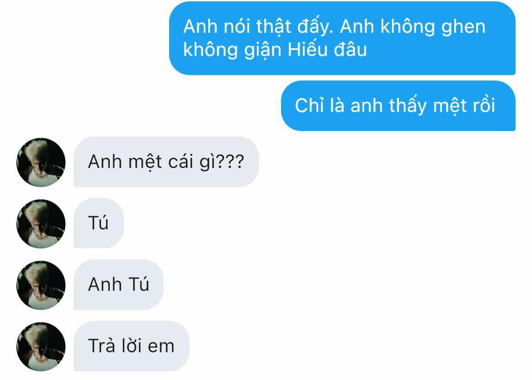Tap the profile picture next to "Tú"
This screenshot has width=532, height=380.
(41, 224)
